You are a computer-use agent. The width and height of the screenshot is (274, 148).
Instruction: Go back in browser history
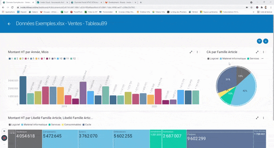3,7
